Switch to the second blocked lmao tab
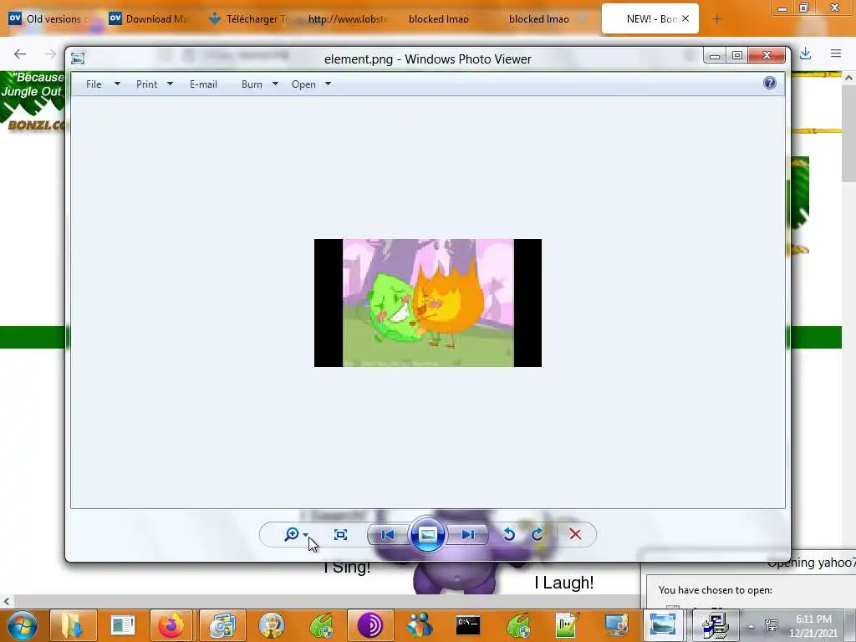856x642 pixels. (x=539, y=19)
